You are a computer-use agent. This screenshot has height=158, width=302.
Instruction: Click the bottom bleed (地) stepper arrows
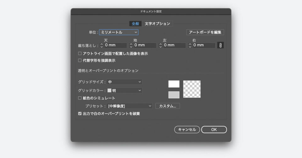pyautogui.click(x=131, y=45)
